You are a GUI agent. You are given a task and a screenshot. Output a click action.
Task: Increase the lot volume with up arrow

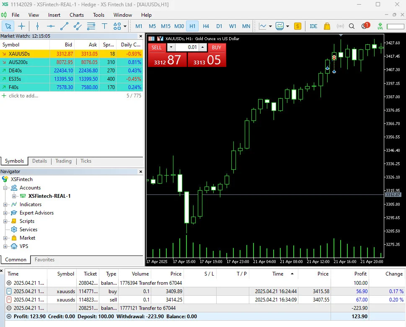coord(202,47)
